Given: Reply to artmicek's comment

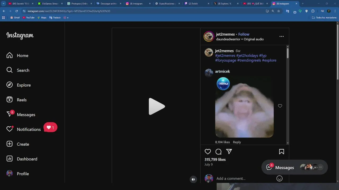Looking at the screenshot, I should point(237,142).
